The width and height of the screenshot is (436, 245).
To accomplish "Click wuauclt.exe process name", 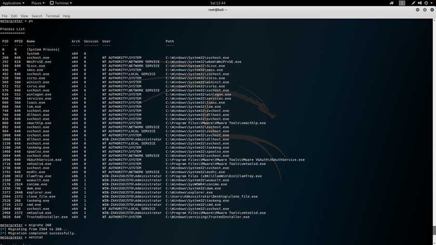I will tap(38, 181).
